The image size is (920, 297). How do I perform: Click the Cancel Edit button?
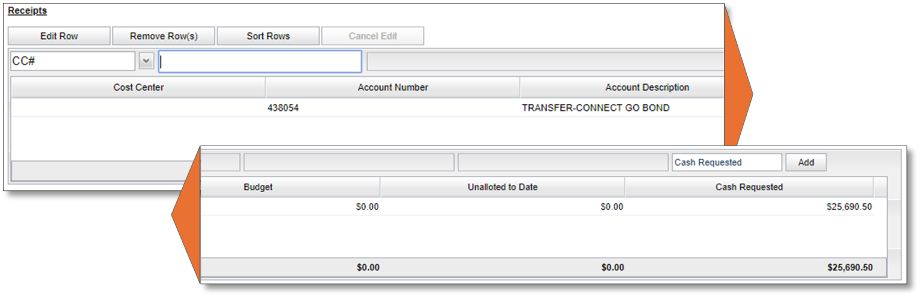point(373,36)
